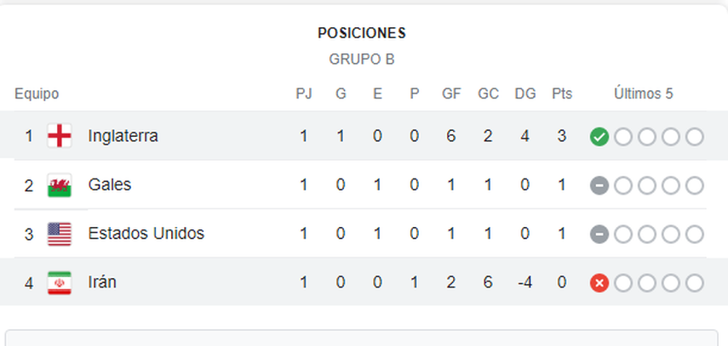
Task: Click the Pts column header
Action: point(562,94)
